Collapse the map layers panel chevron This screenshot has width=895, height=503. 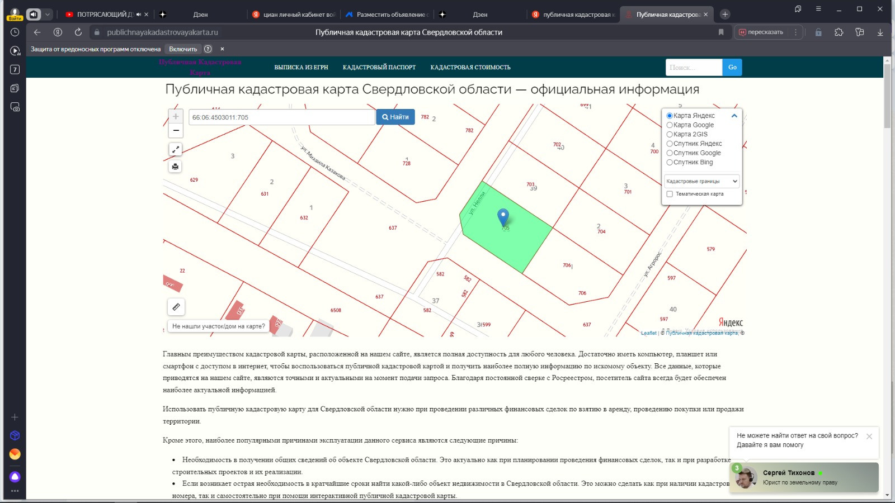[x=734, y=116]
